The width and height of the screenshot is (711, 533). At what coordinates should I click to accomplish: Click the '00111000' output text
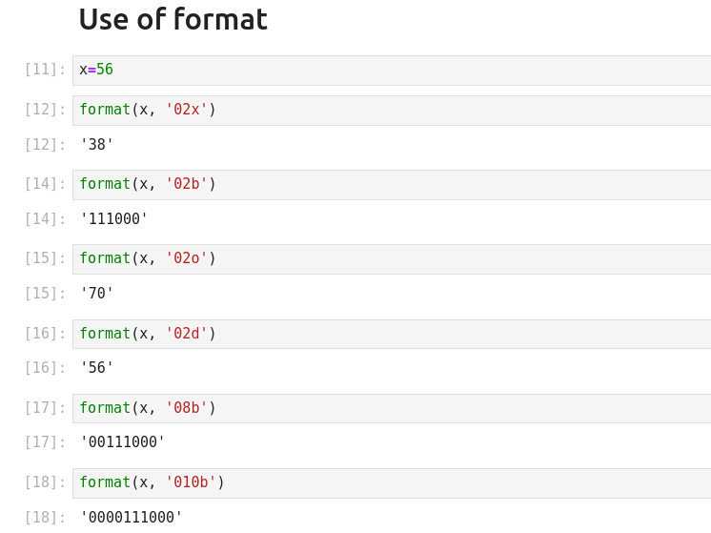[x=122, y=442]
